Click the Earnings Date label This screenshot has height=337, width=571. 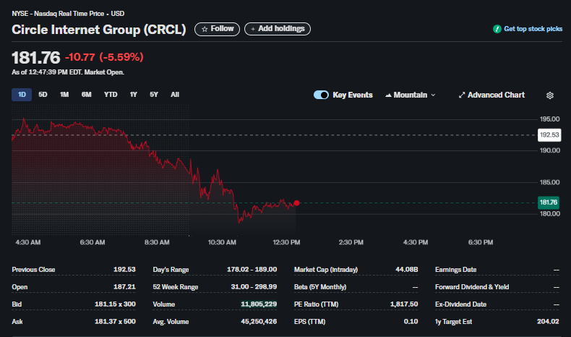455,270
